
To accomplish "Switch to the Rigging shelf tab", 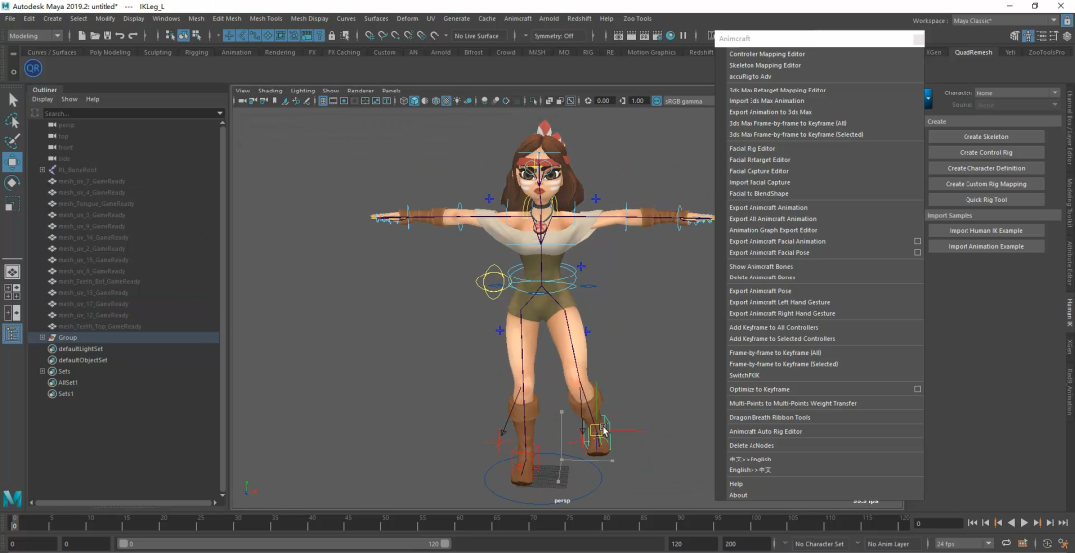I will coord(196,52).
